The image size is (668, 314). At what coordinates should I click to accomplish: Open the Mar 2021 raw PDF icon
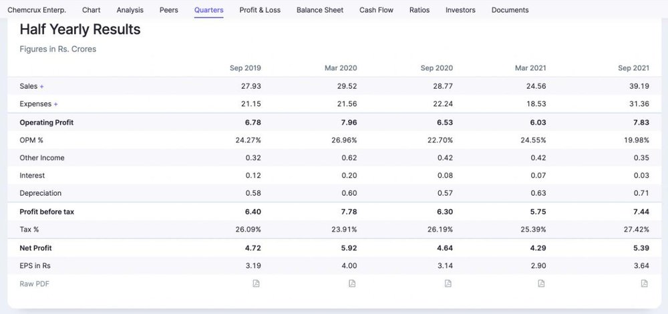point(541,283)
